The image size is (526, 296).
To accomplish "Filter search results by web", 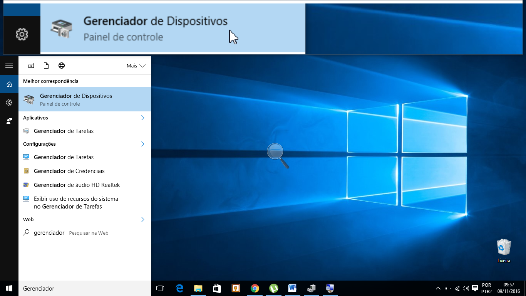I will pos(62,66).
